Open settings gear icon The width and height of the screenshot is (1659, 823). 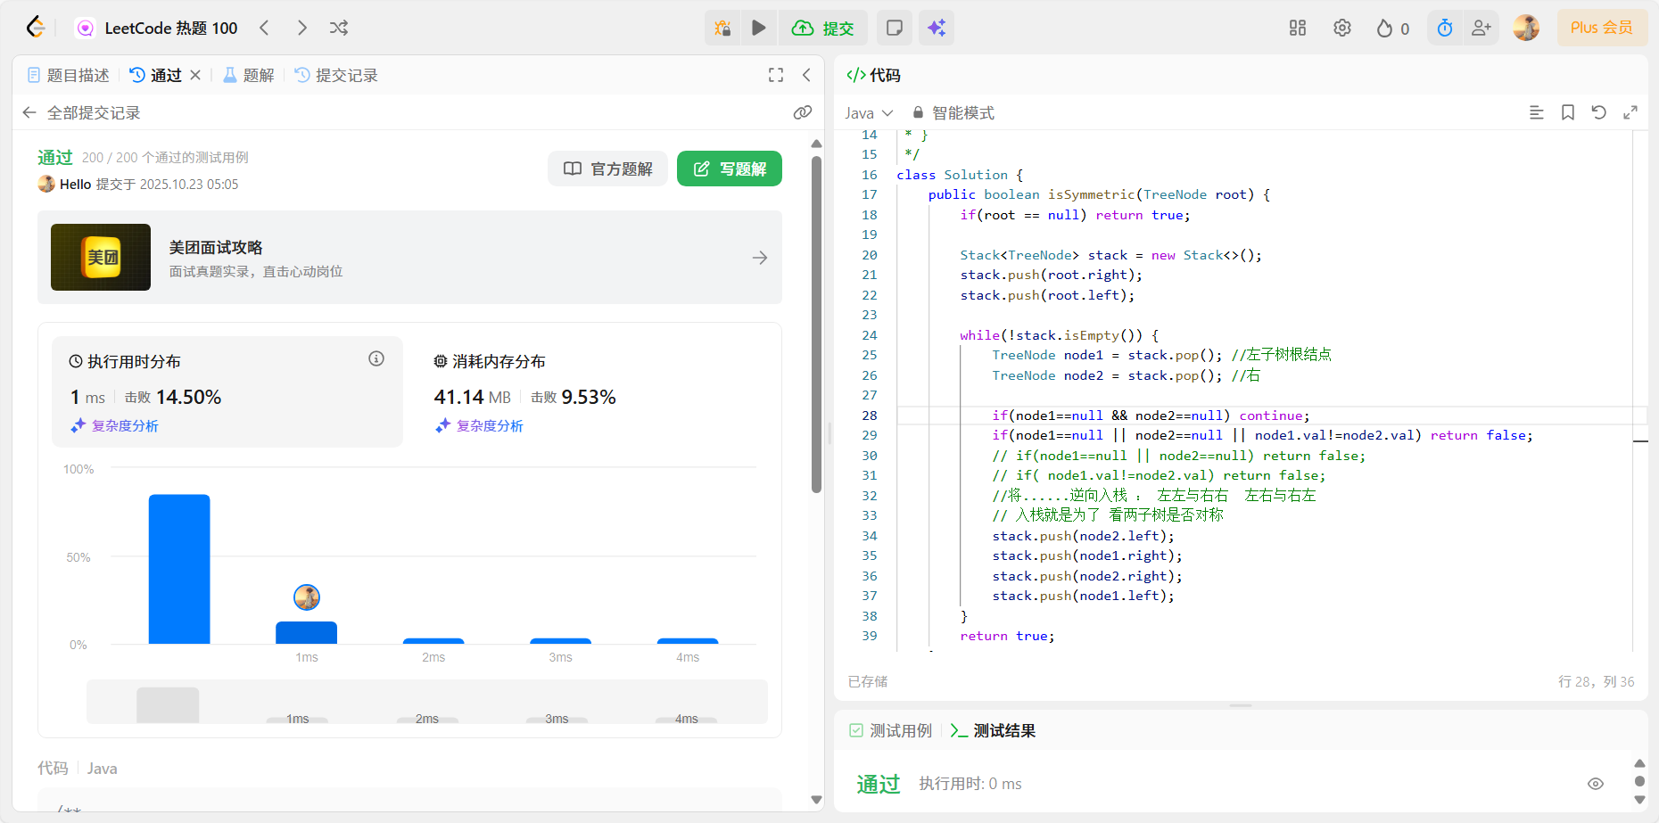tap(1342, 28)
